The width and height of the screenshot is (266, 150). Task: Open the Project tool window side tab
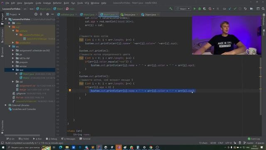[2, 19]
